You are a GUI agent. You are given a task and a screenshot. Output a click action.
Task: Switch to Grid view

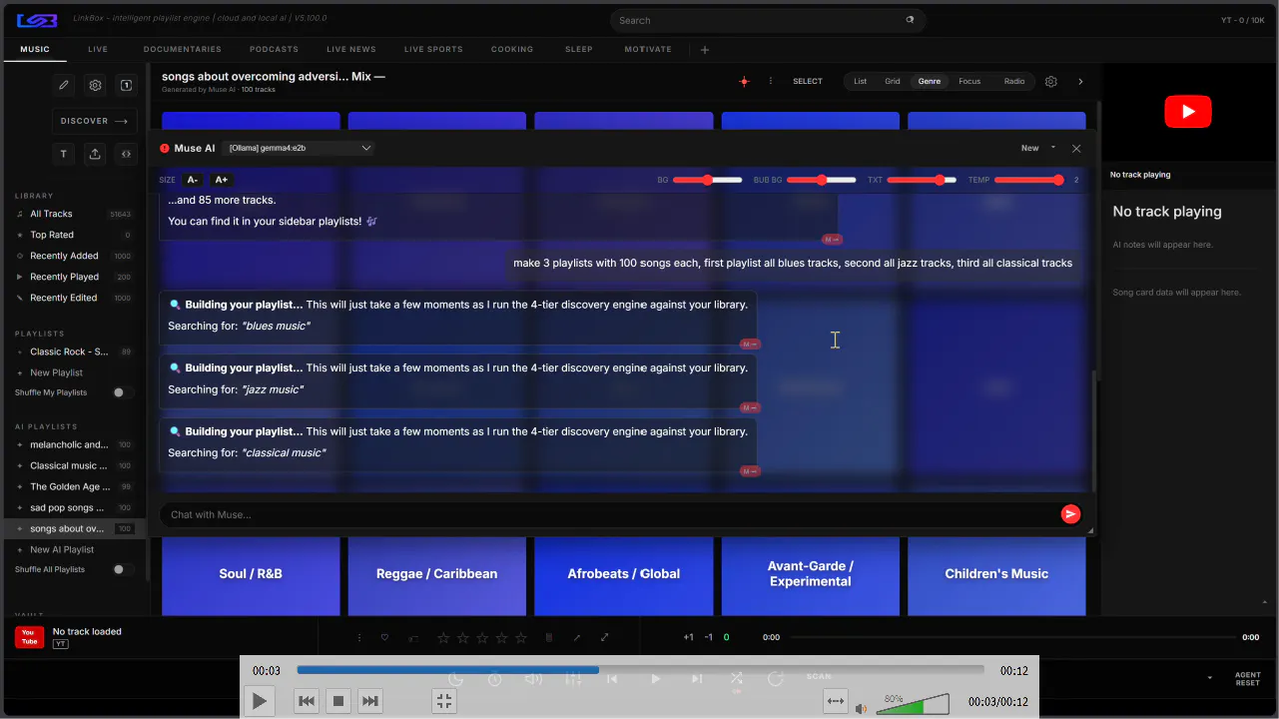tap(893, 82)
